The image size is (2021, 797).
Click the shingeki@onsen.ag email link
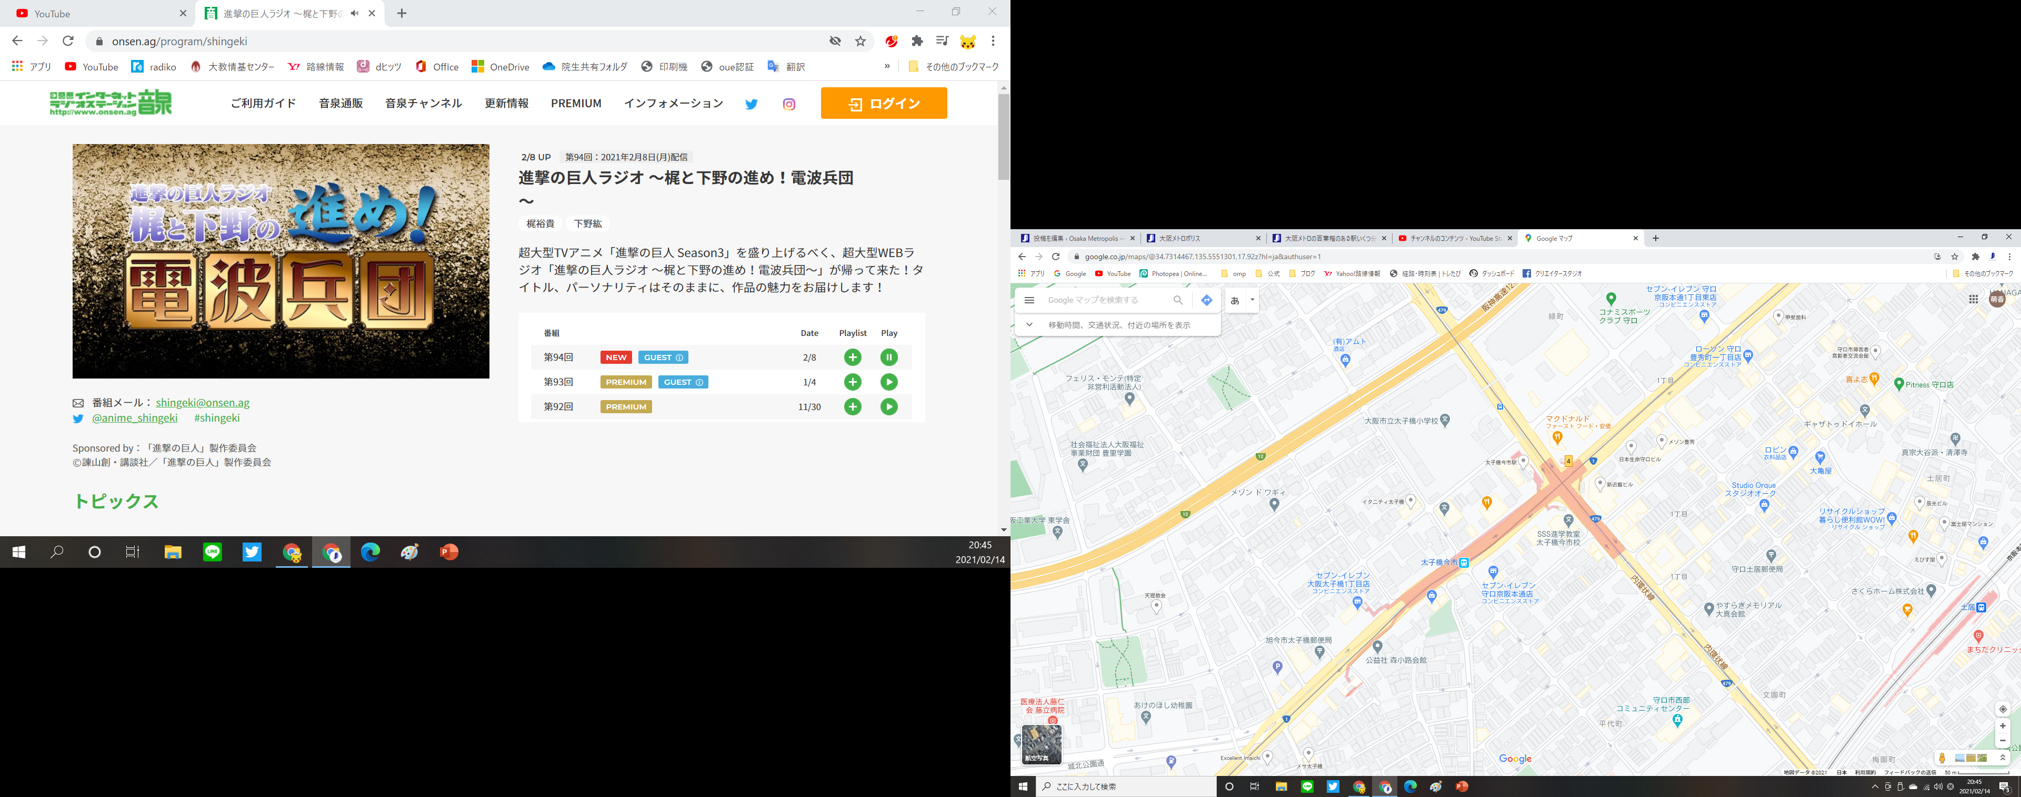tap(203, 403)
